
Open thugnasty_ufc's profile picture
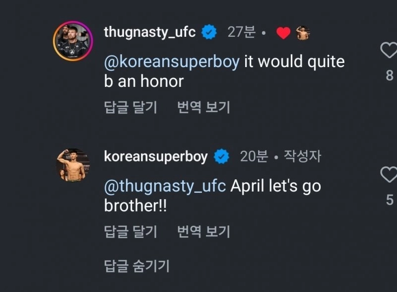tap(72, 41)
